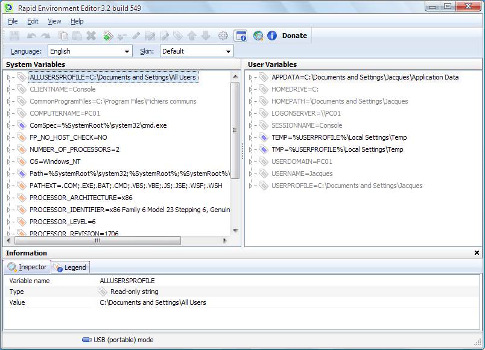Expand the ComSpec variable node
485x350 pixels.
click(8, 125)
